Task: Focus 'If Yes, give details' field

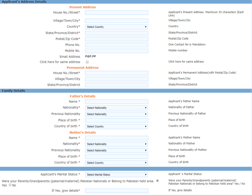Action: pyautogui.click(x=117, y=191)
